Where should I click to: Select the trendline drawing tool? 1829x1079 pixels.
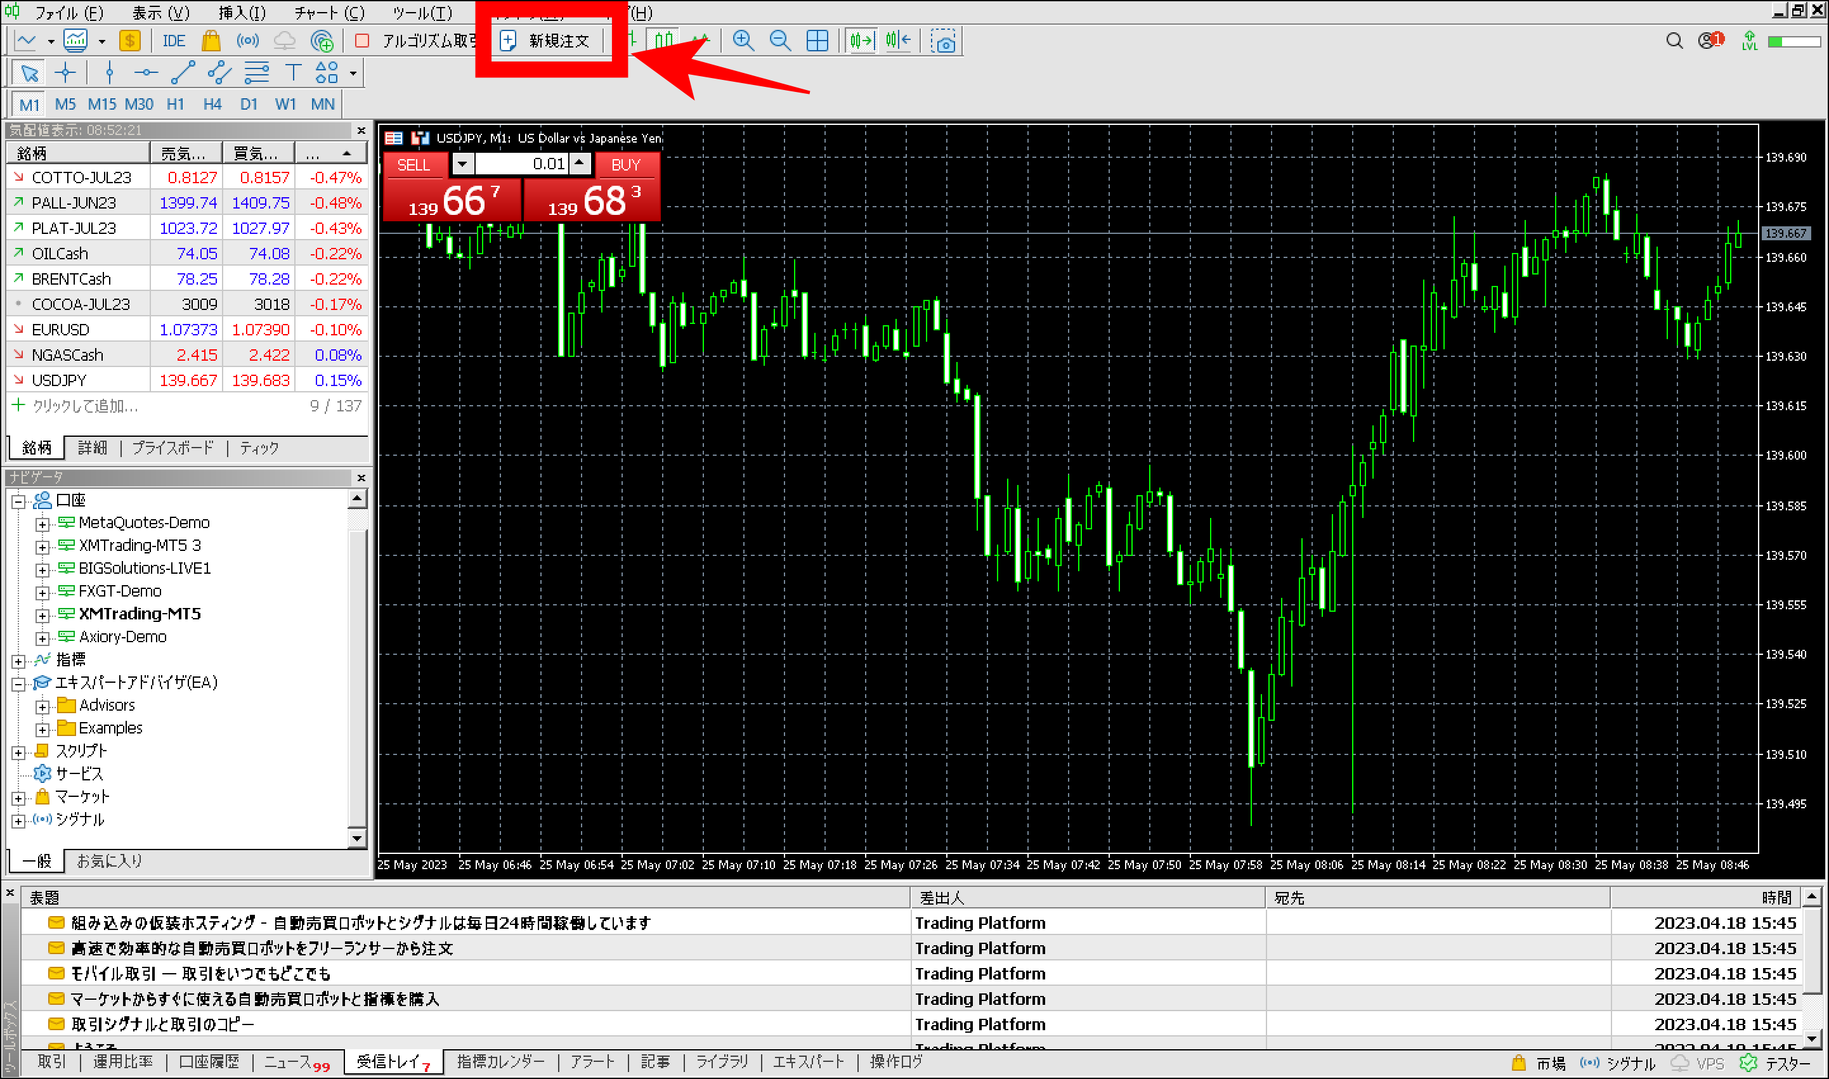click(183, 73)
